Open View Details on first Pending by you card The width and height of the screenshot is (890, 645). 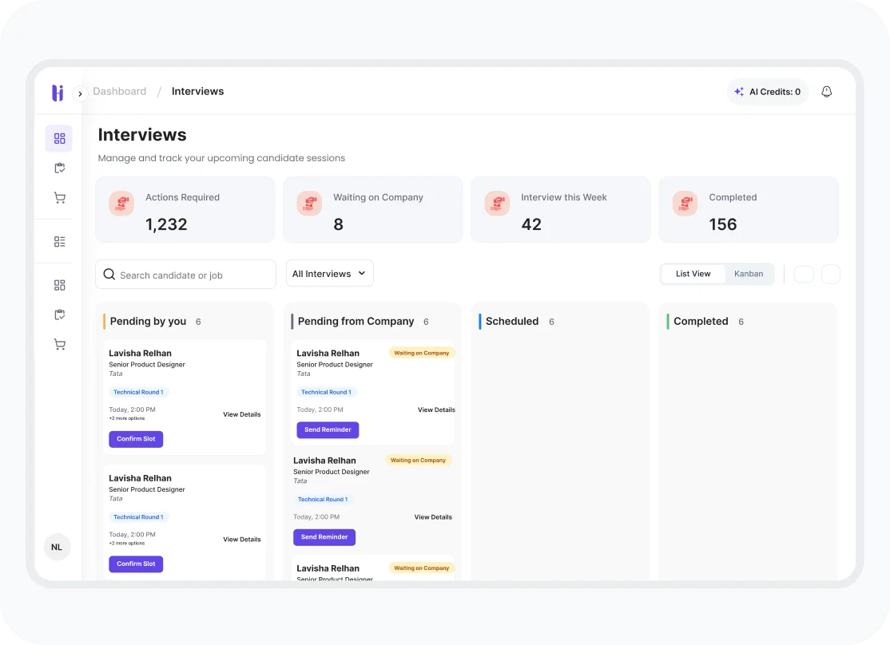point(241,415)
